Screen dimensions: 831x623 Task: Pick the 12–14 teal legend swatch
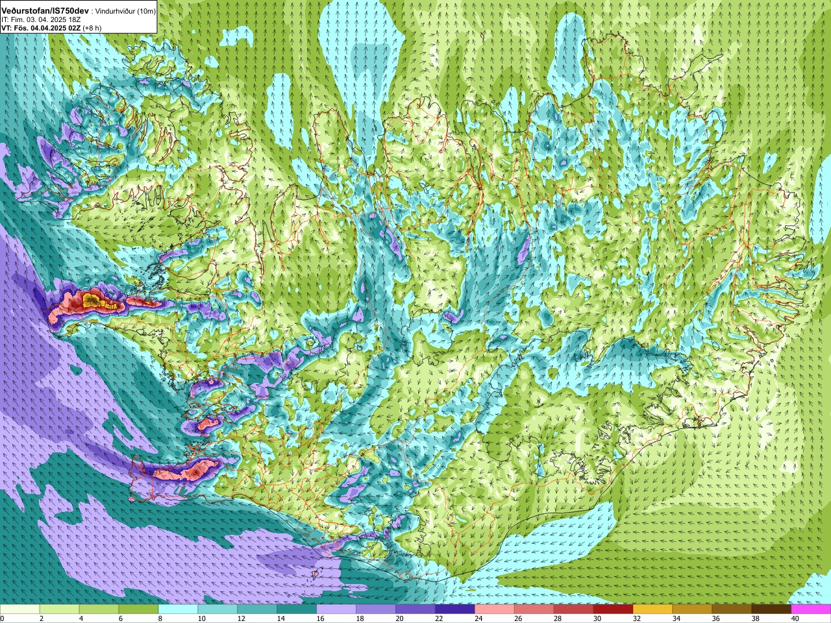point(257,609)
